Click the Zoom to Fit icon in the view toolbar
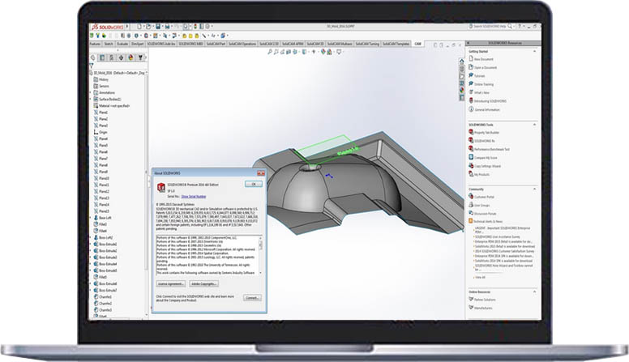This screenshot has height=362, width=629. (270, 52)
